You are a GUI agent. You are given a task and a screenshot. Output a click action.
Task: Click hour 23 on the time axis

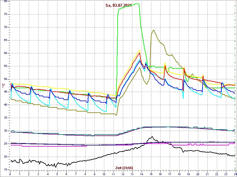226,174
